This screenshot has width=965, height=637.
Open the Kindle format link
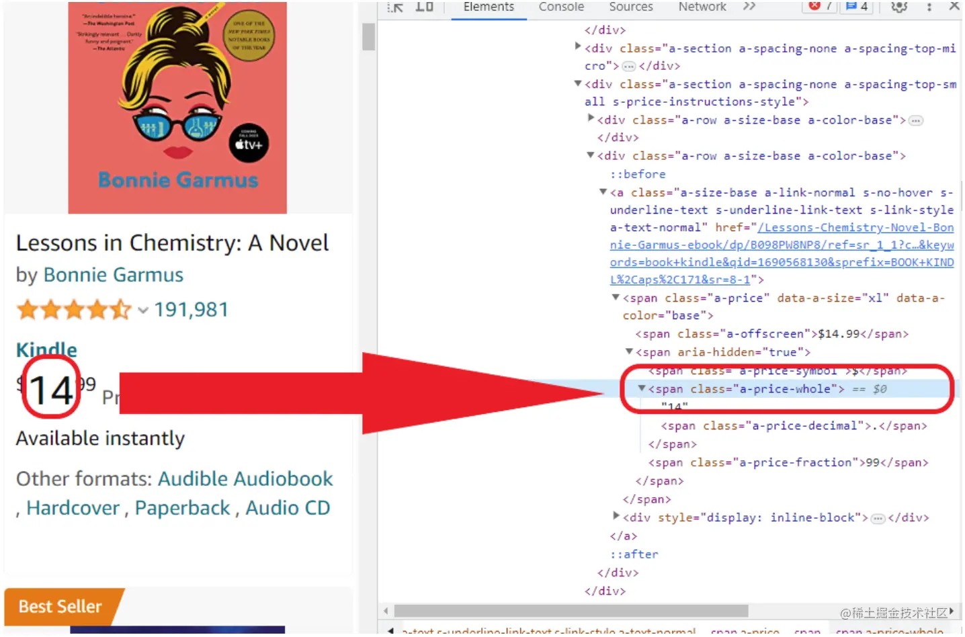tap(46, 349)
